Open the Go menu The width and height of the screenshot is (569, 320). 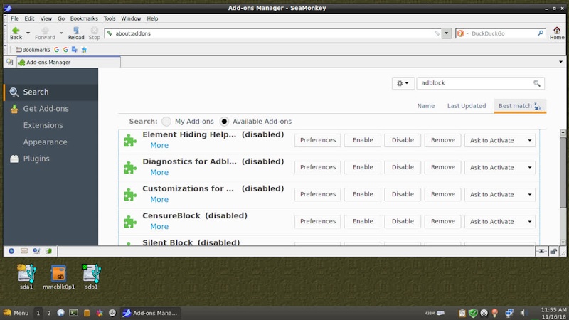(x=61, y=18)
